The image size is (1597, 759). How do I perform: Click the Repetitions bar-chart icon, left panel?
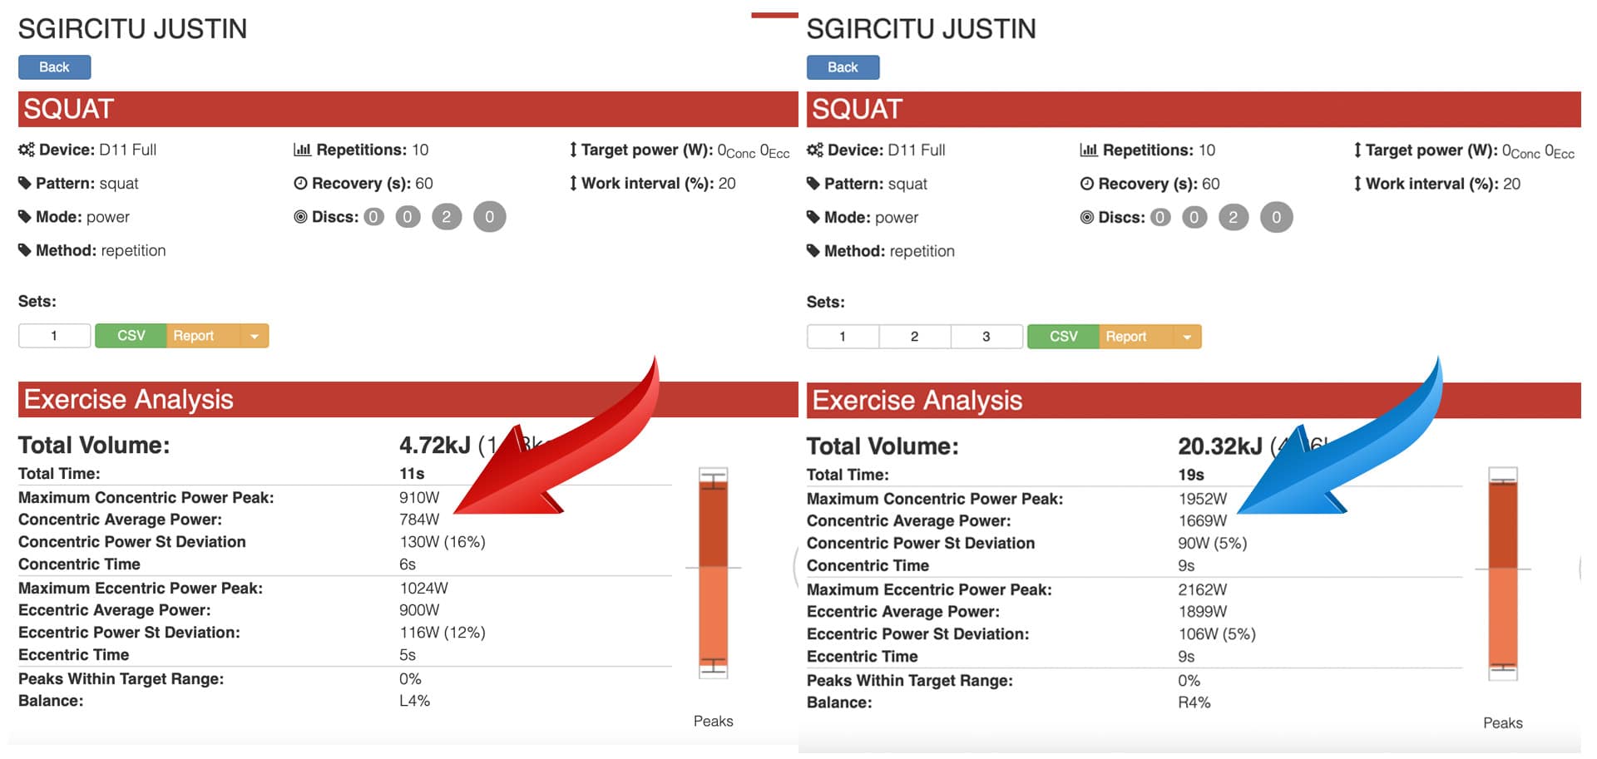click(302, 150)
